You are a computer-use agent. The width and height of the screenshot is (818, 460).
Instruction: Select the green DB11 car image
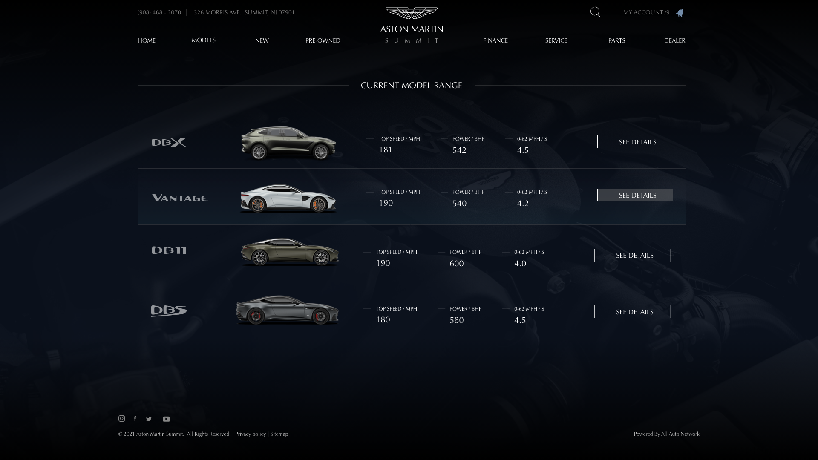(290, 252)
